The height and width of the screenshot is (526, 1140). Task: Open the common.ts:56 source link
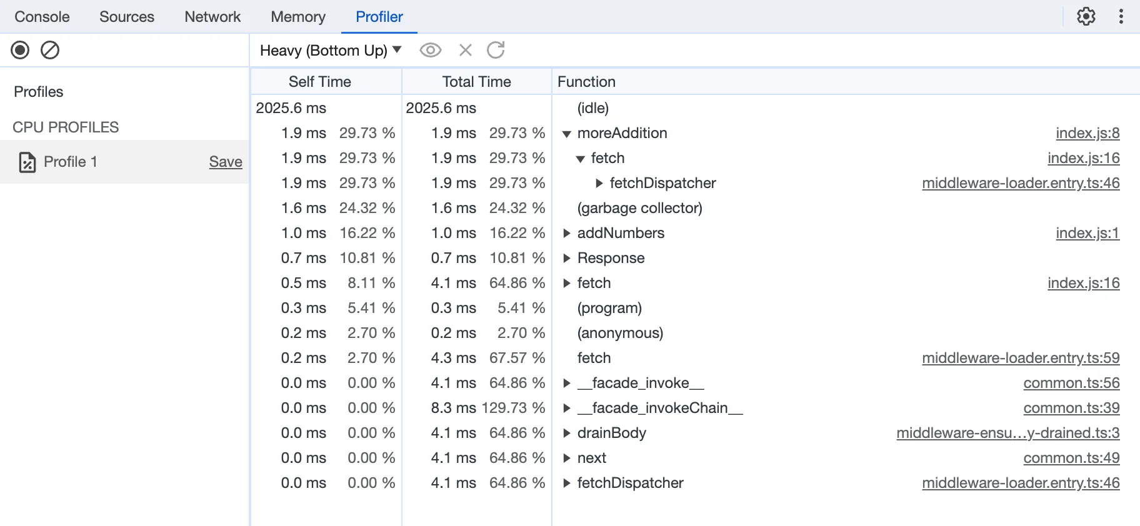pyautogui.click(x=1071, y=383)
